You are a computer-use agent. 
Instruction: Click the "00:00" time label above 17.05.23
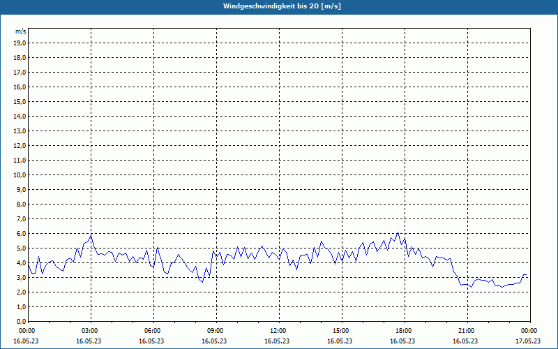[x=529, y=331]
